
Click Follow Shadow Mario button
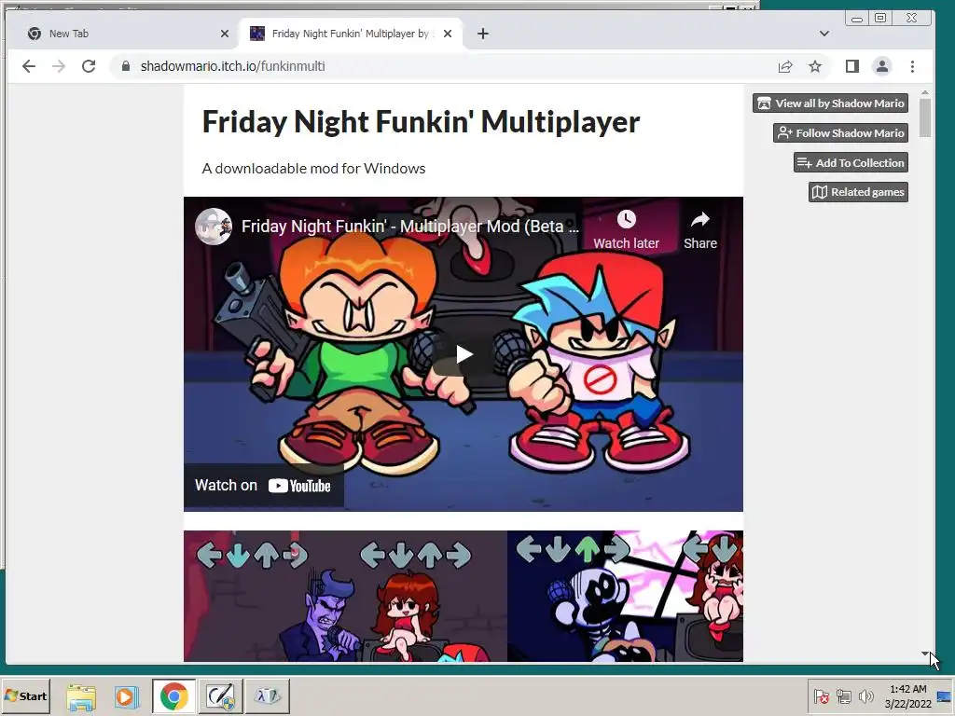[x=840, y=132]
